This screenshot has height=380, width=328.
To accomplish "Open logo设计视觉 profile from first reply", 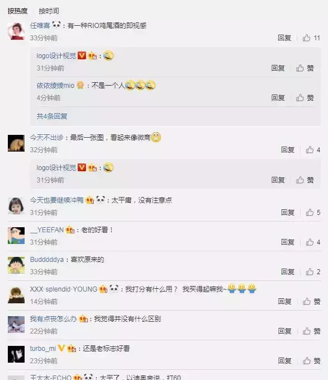I will point(56,56).
